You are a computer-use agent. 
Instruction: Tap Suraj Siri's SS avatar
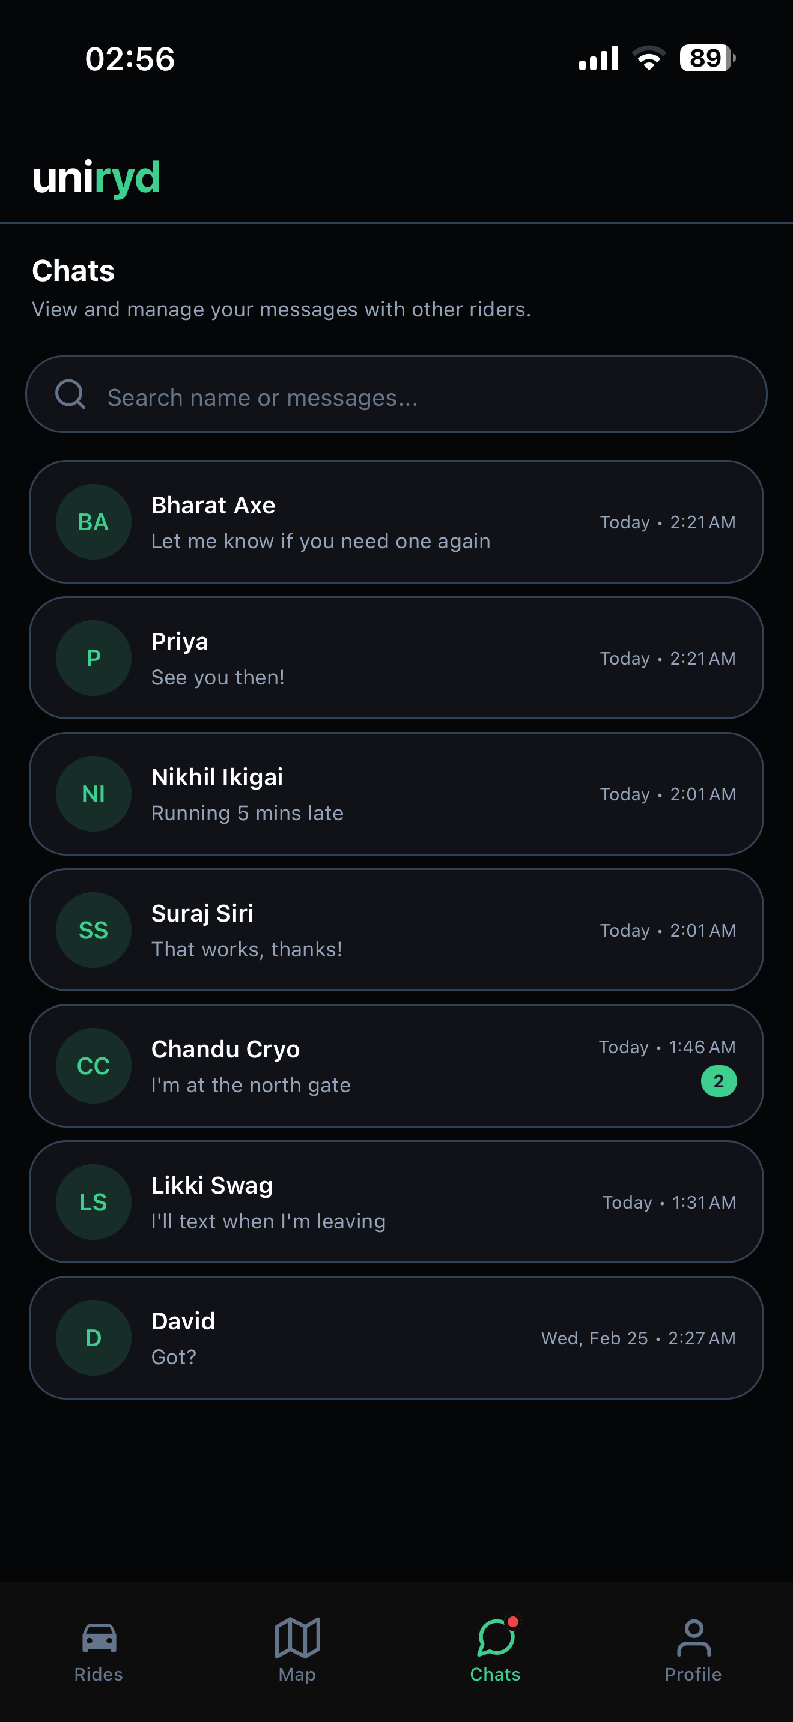(x=94, y=930)
